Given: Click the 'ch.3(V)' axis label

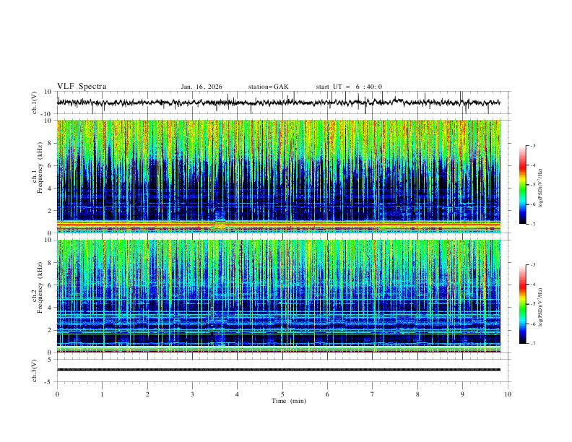Looking at the screenshot, I should 35,371.
